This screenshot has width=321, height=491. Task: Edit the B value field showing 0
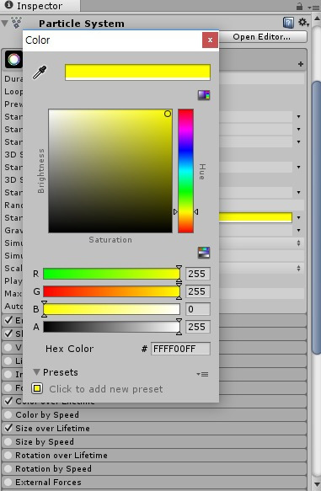[x=198, y=309]
